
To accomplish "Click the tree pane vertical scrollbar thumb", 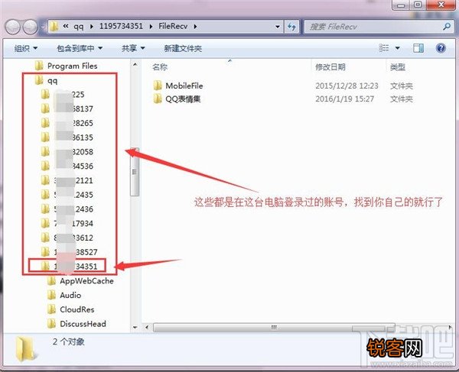I will tap(135, 172).
